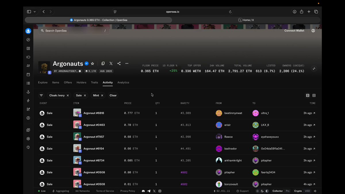Select the comfortable table view icon
The width and height of the screenshot is (345, 194).
click(x=308, y=95)
